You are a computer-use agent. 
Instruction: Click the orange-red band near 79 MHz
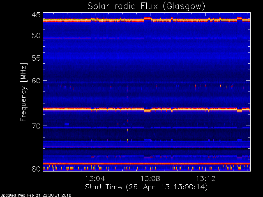(147, 163)
